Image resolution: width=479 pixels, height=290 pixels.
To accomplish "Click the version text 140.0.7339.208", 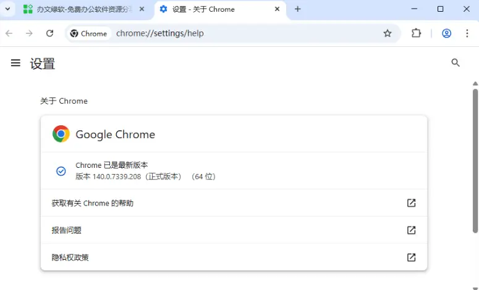I will click(x=117, y=176).
